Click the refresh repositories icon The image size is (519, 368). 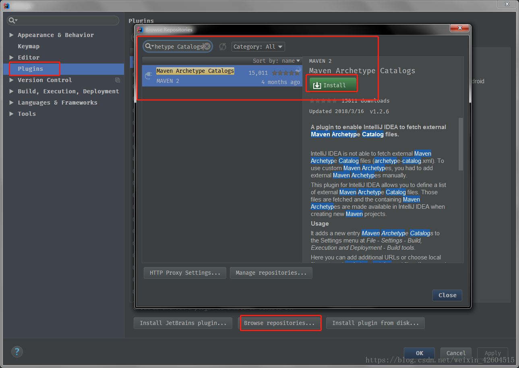coord(223,47)
